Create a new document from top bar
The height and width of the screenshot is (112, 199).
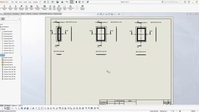(48, 2)
